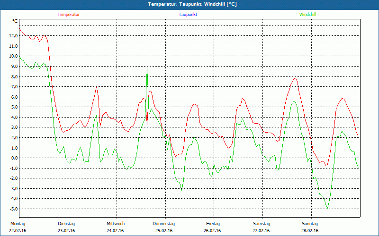
Task: Select the Dienstag day label
Action: click(x=66, y=224)
